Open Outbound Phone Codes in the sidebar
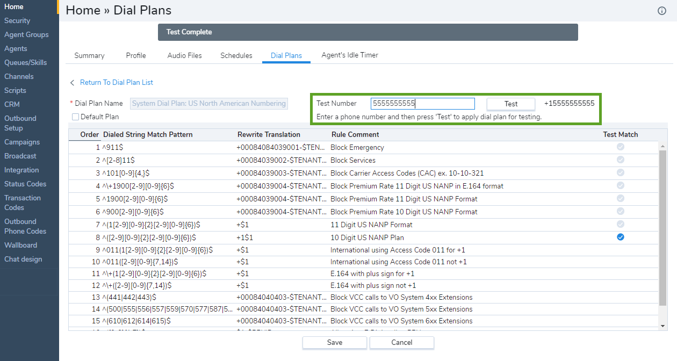 point(25,226)
